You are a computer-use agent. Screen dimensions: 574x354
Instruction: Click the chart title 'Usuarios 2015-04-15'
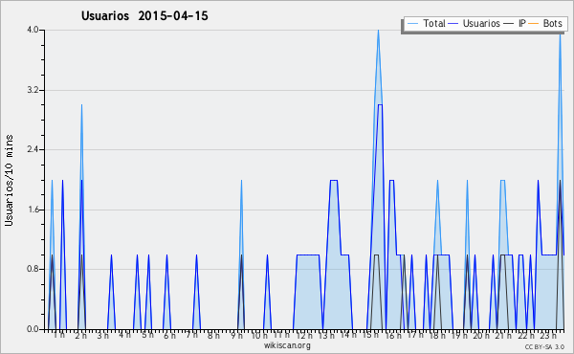[144, 16]
